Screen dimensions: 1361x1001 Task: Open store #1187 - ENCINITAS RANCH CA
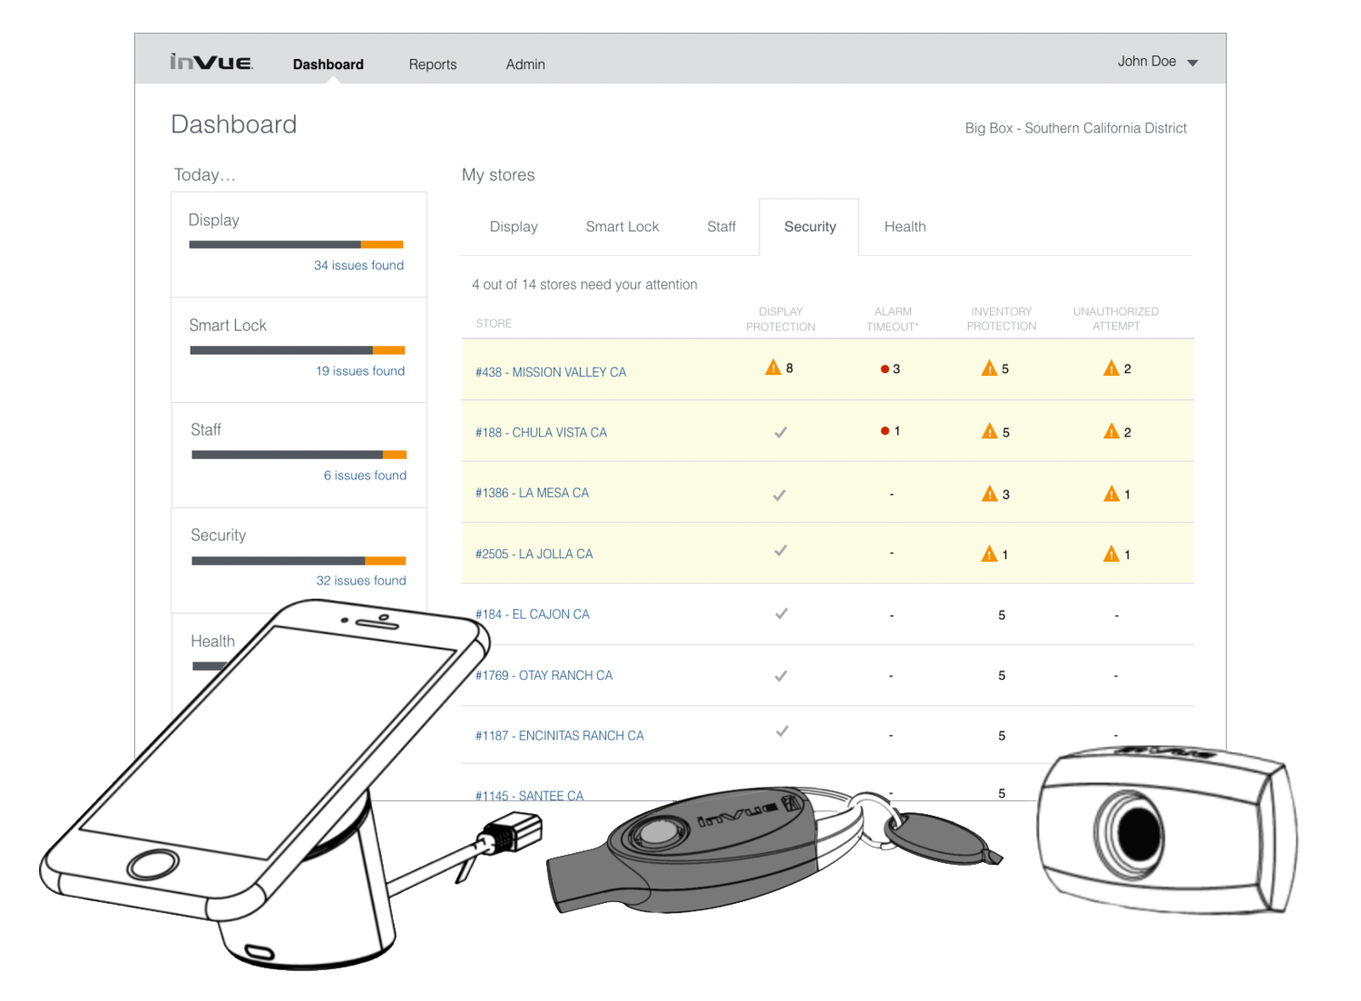tap(559, 736)
